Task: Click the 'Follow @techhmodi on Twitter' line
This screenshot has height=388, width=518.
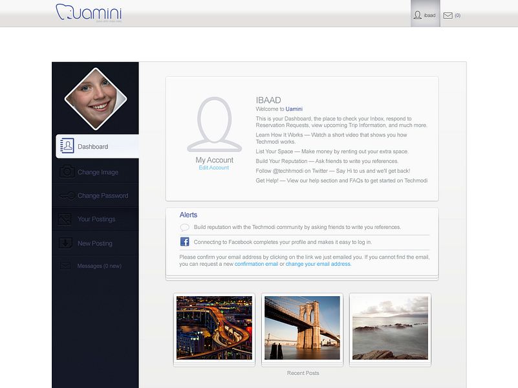Action: pyautogui.click(x=333, y=171)
